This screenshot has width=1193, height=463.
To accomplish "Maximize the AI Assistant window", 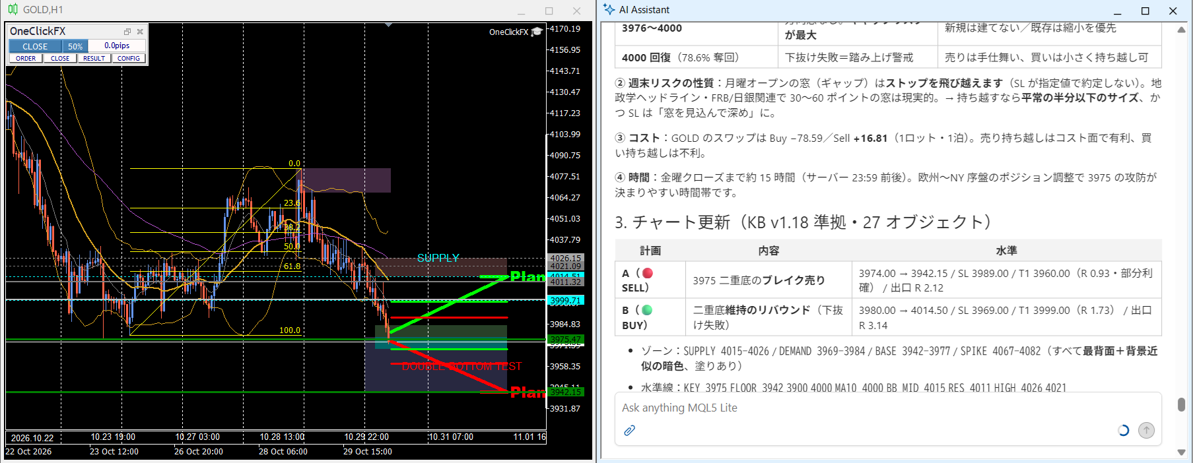I will click(1145, 11).
